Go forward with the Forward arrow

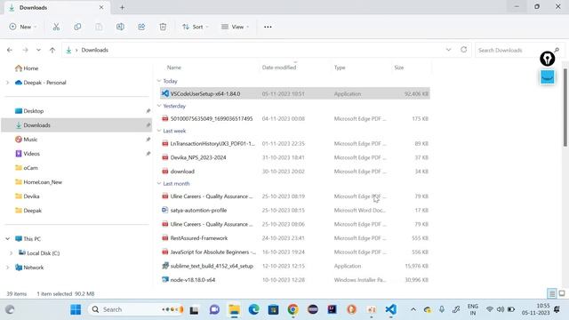pyautogui.click(x=25, y=50)
